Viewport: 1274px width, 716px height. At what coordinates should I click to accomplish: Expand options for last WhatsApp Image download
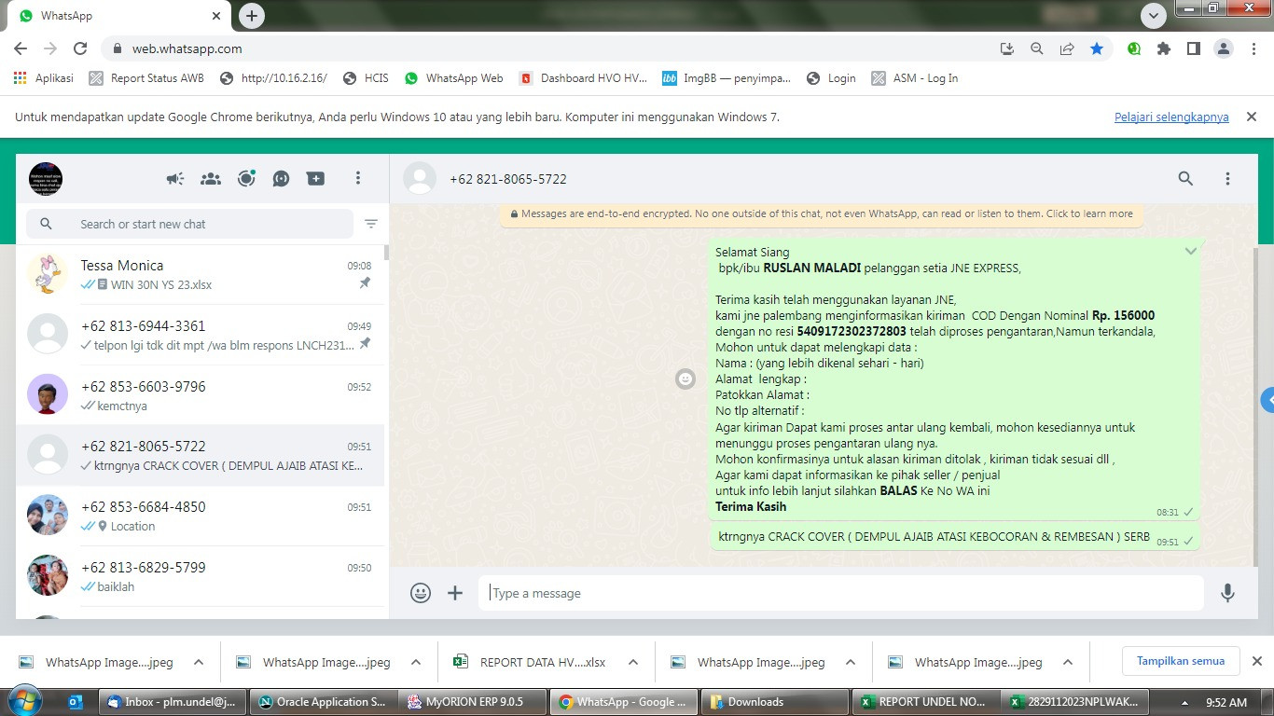(1068, 662)
